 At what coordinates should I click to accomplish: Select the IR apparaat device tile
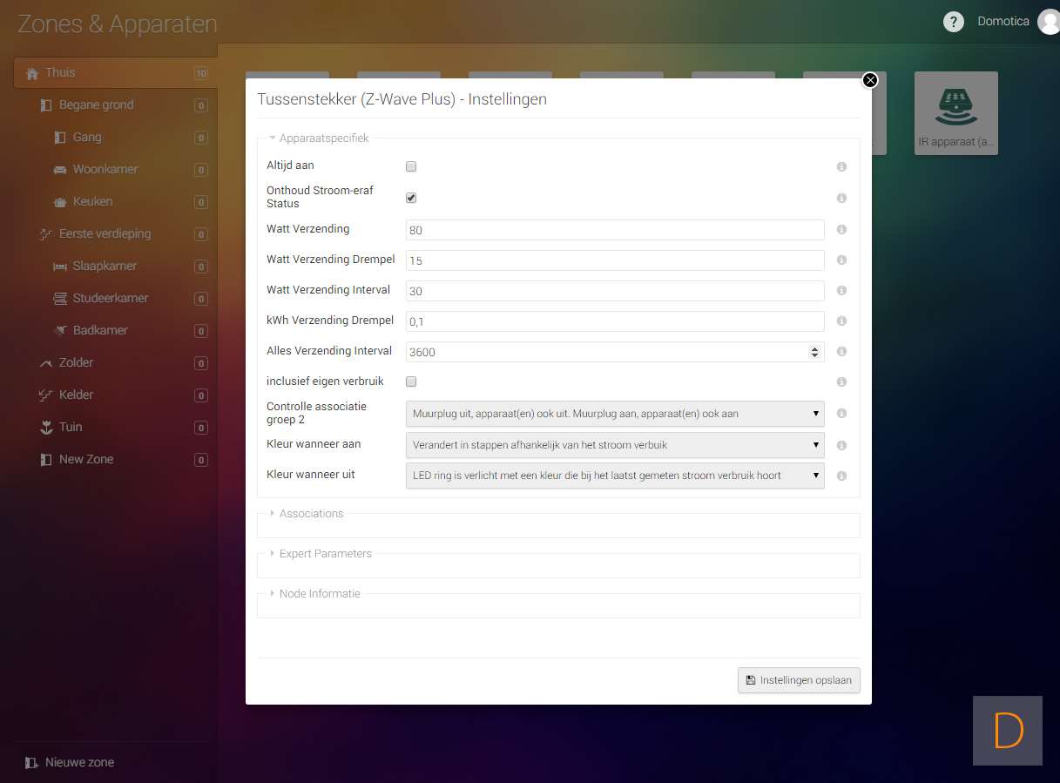(955, 113)
